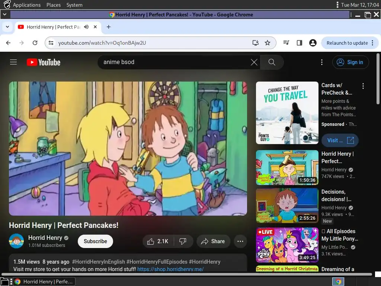Open the shop.horridhenry.me link
The height and width of the screenshot is (286, 381).
pos(170,269)
